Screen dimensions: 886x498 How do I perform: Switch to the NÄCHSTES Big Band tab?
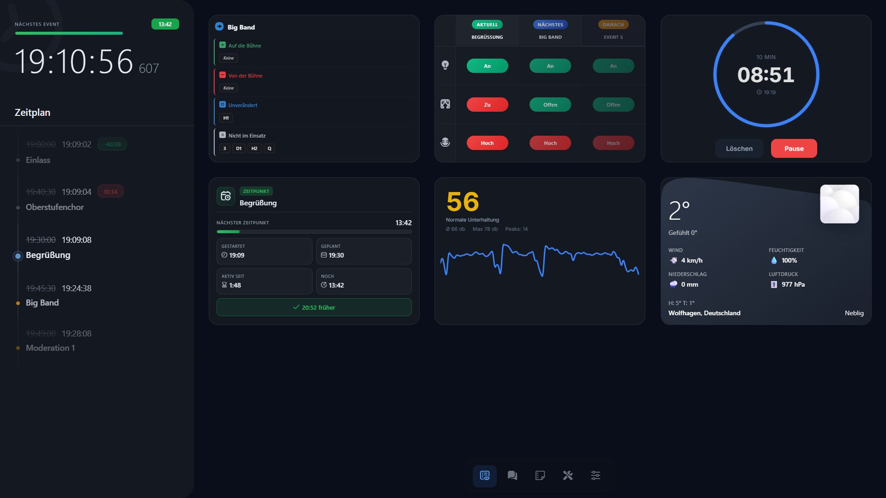pos(550,30)
